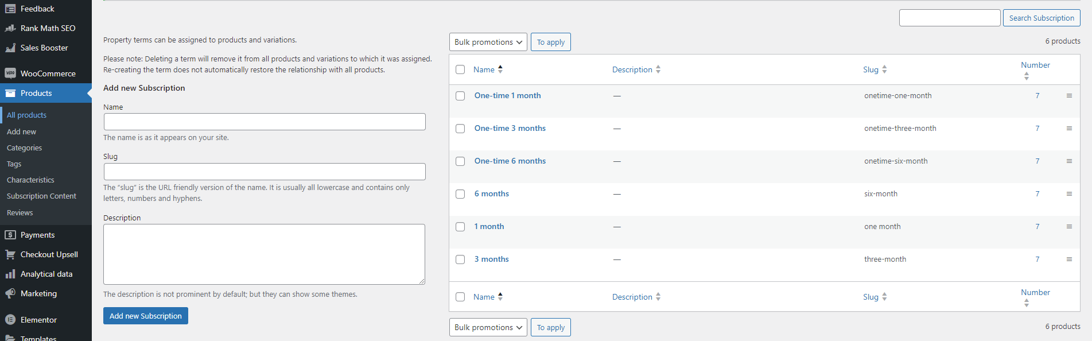
Task: Click the Elementor icon in sidebar
Action: tap(10, 320)
